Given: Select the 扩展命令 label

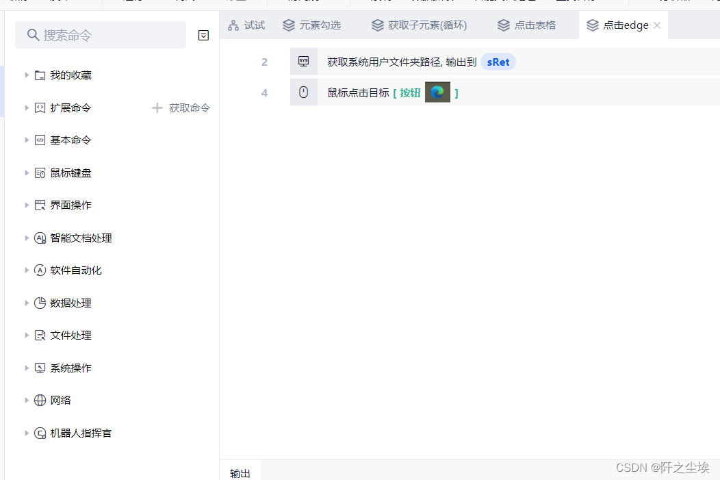Looking at the screenshot, I should tap(70, 108).
